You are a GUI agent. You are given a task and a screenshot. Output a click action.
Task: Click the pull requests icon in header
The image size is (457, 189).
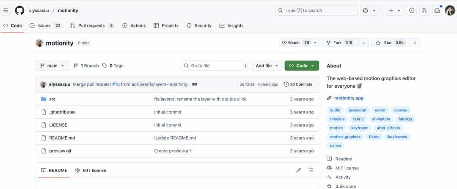pos(424,11)
